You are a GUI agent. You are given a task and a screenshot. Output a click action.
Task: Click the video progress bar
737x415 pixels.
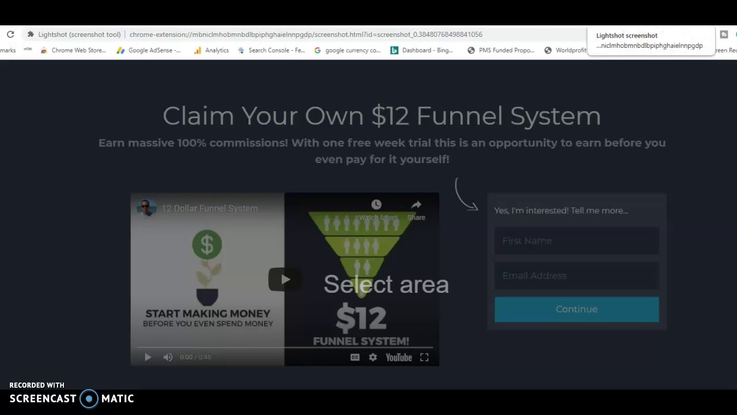(x=285, y=348)
